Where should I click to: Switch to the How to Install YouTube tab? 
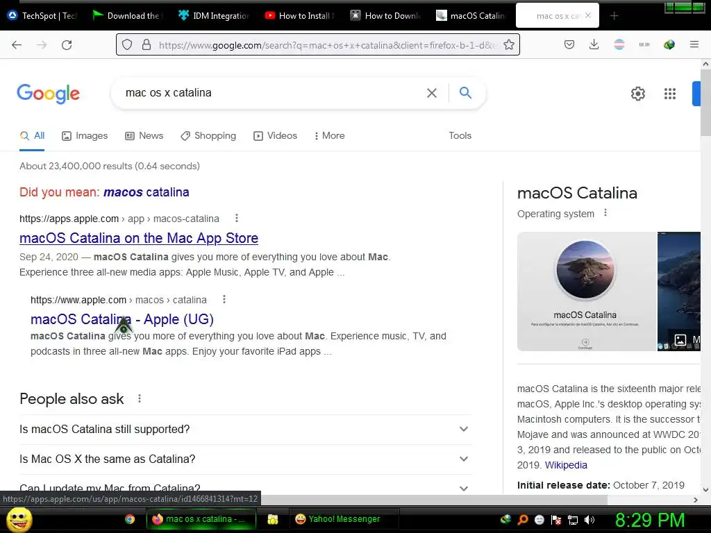click(300, 16)
